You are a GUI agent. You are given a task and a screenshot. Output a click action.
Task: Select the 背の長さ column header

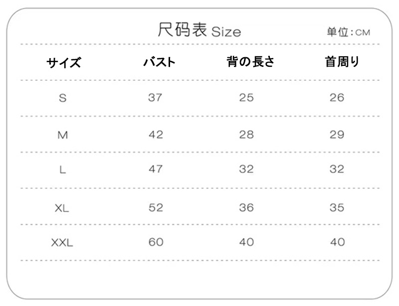pos(251,62)
